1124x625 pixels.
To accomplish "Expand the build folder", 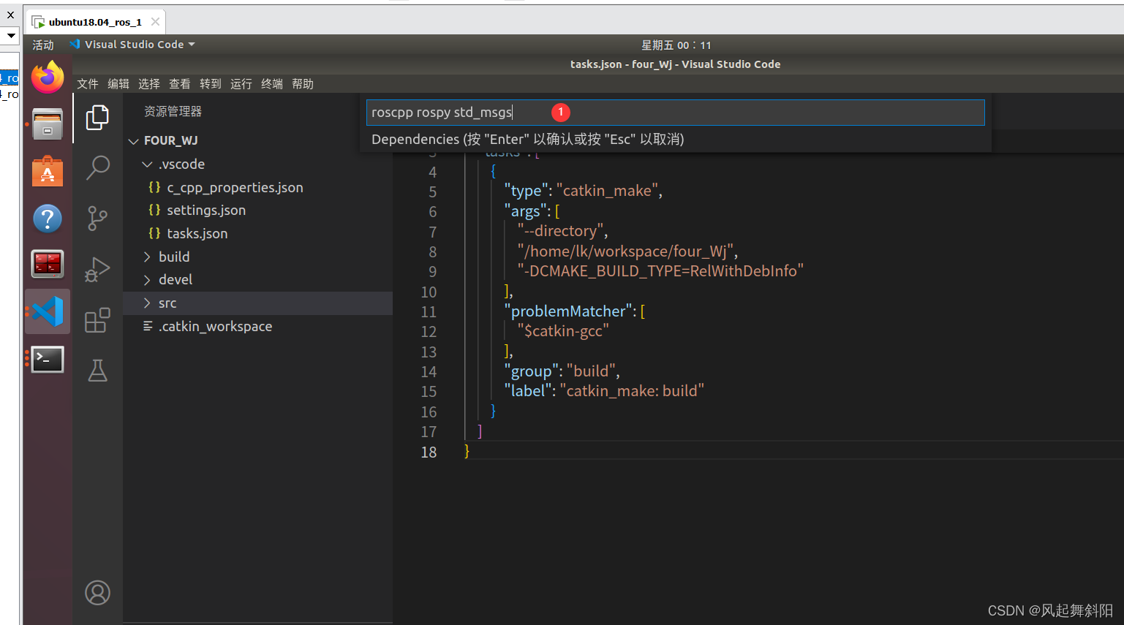I will click(x=147, y=257).
